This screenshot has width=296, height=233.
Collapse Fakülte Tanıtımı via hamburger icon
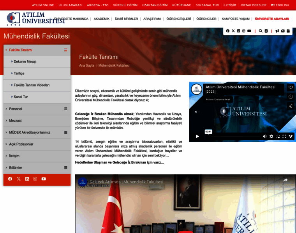(x=65, y=50)
